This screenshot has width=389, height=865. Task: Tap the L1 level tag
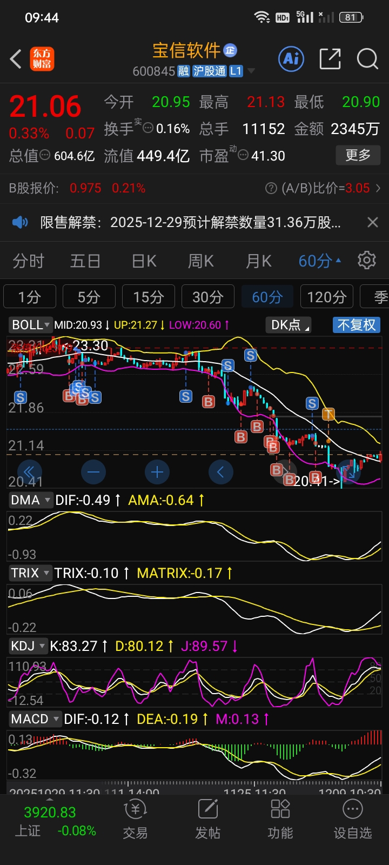pyautogui.click(x=236, y=71)
